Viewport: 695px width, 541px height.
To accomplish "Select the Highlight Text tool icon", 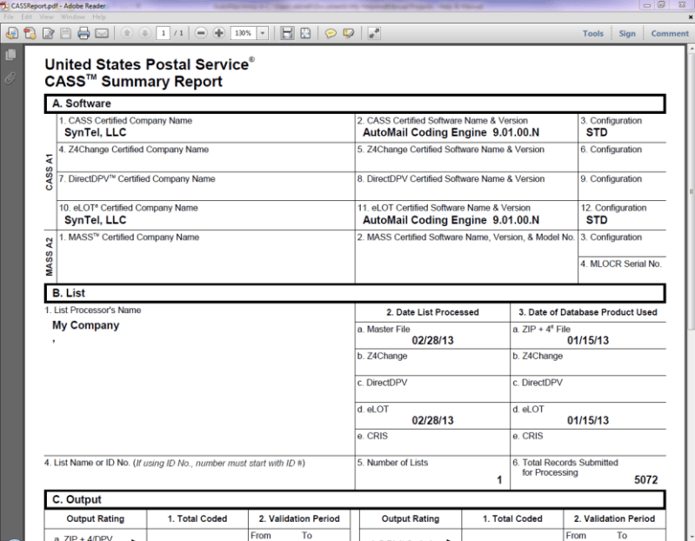I will click(349, 33).
